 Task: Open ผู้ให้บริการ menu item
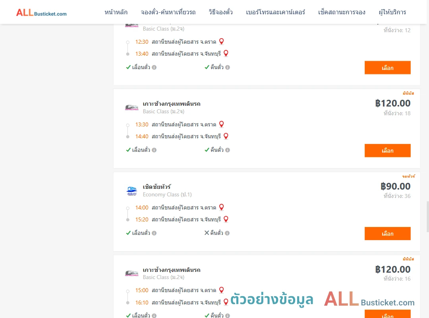click(x=392, y=12)
